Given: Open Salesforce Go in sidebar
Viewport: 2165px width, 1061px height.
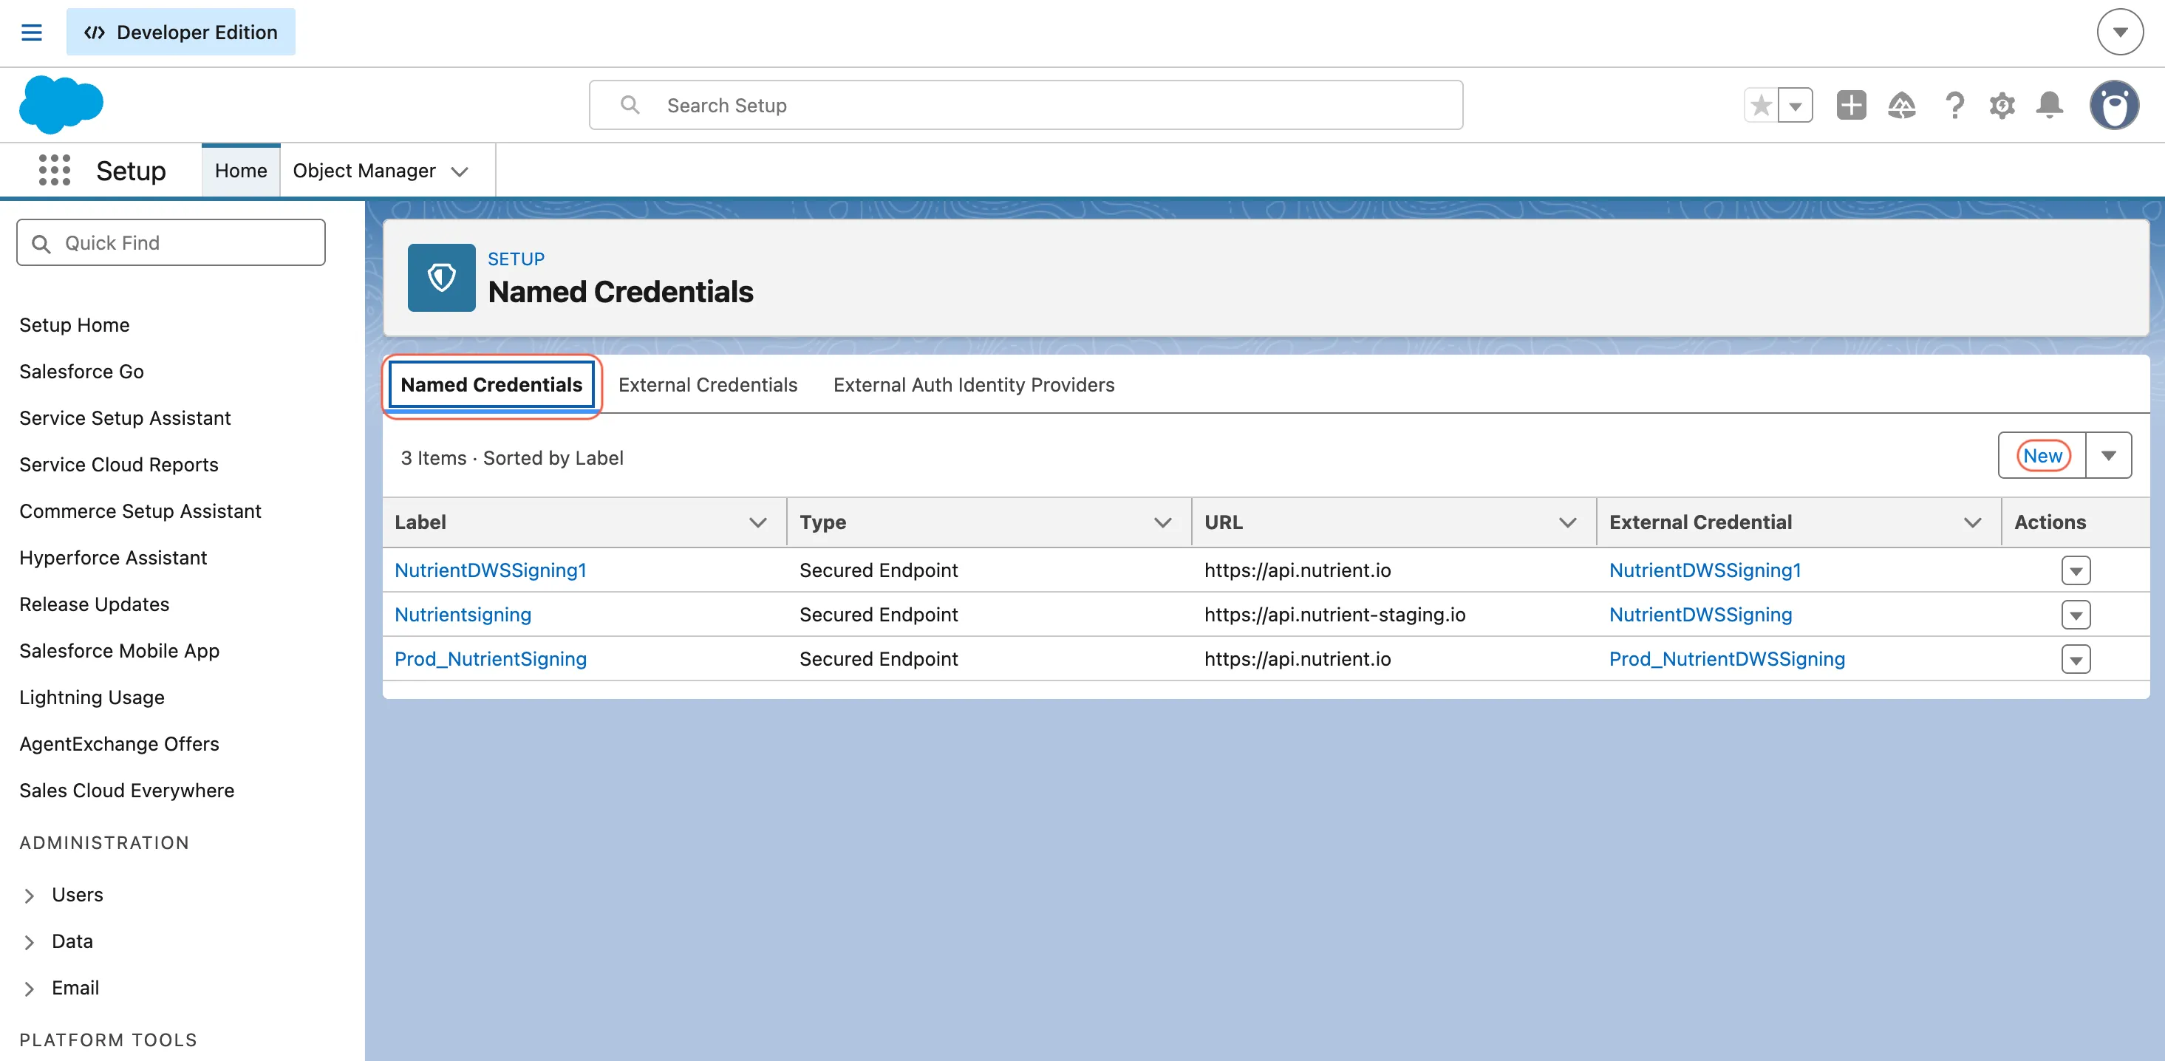Looking at the screenshot, I should coord(81,372).
